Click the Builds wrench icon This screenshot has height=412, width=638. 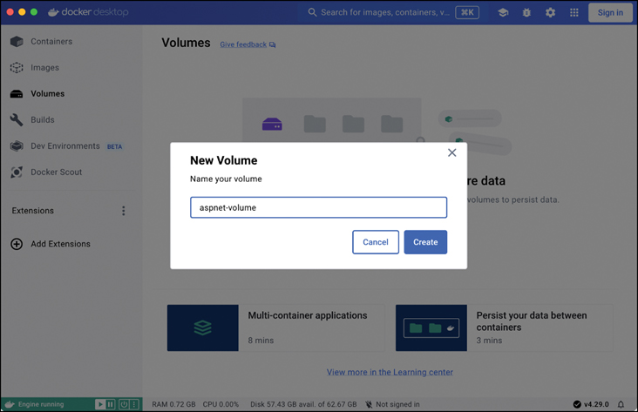point(17,120)
